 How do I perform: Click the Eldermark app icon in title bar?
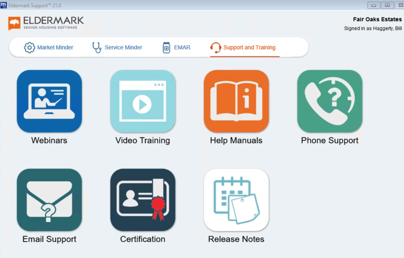[4, 5]
